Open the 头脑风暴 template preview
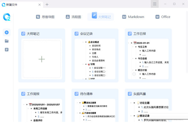The height and width of the screenshot is (125, 188). tap(148, 110)
